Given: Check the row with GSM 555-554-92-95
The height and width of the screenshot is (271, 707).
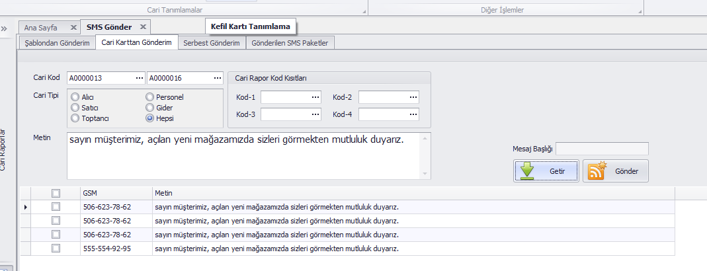Looking at the screenshot, I should pyautogui.click(x=56, y=249).
